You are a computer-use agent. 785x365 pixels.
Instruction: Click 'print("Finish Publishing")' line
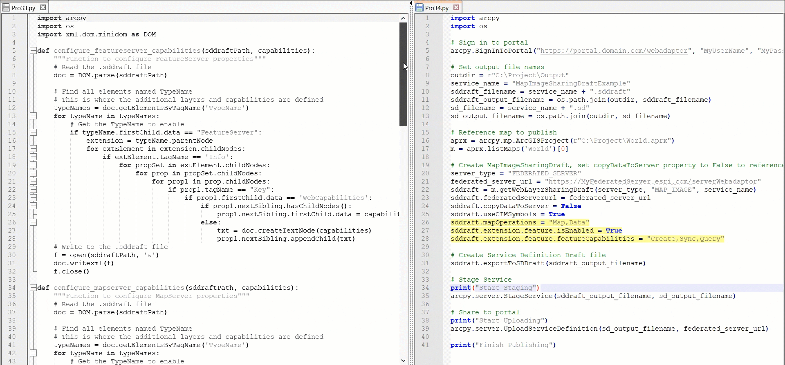click(503, 345)
